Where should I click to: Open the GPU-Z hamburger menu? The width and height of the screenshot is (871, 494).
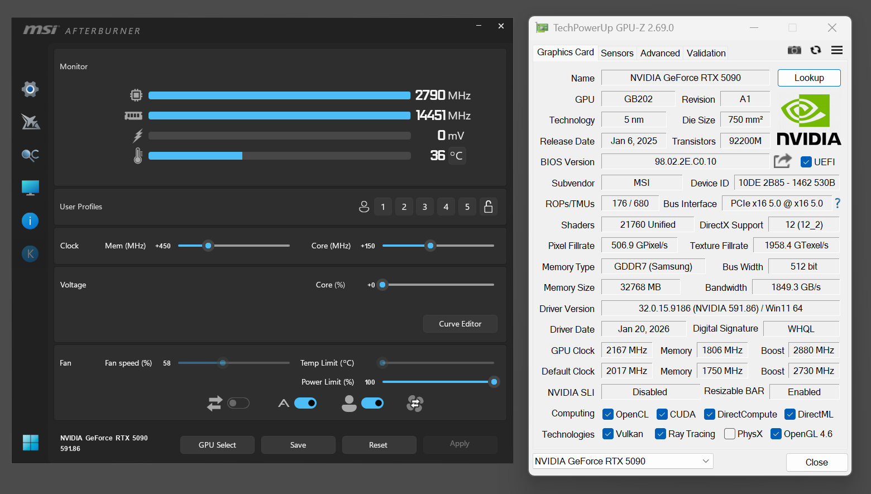tap(836, 50)
